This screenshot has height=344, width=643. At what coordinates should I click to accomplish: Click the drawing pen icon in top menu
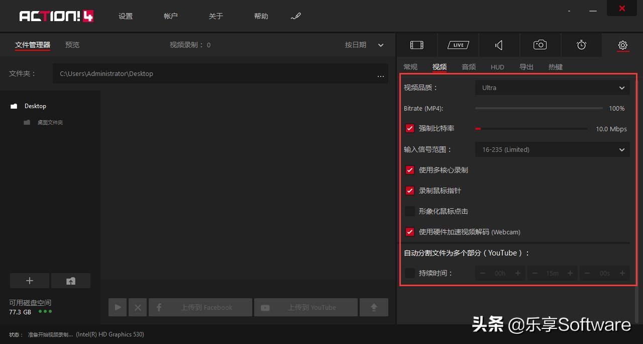tap(295, 16)
